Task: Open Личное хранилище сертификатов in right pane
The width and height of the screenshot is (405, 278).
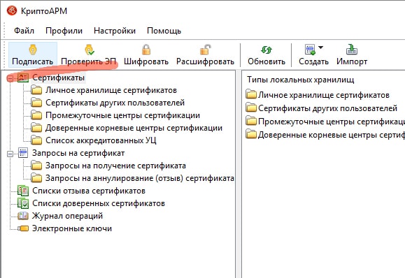Action: [x=324, y=95]
